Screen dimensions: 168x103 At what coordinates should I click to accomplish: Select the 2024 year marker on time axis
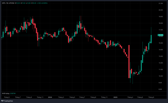click(x=50, y=97)
